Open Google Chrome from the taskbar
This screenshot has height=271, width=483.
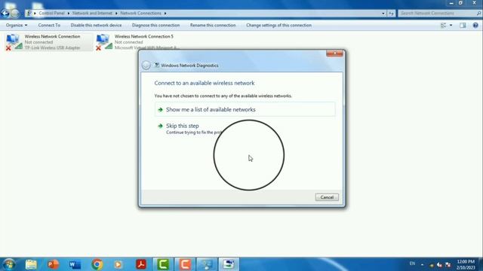(97, 264)
